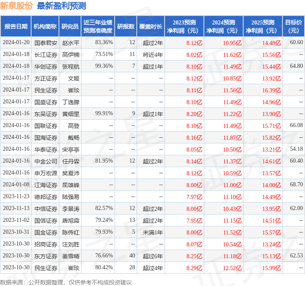This screenshot has height=286, width=305.
Task: Select coverage duration 将近4年
Action: (x=153, y=55)
